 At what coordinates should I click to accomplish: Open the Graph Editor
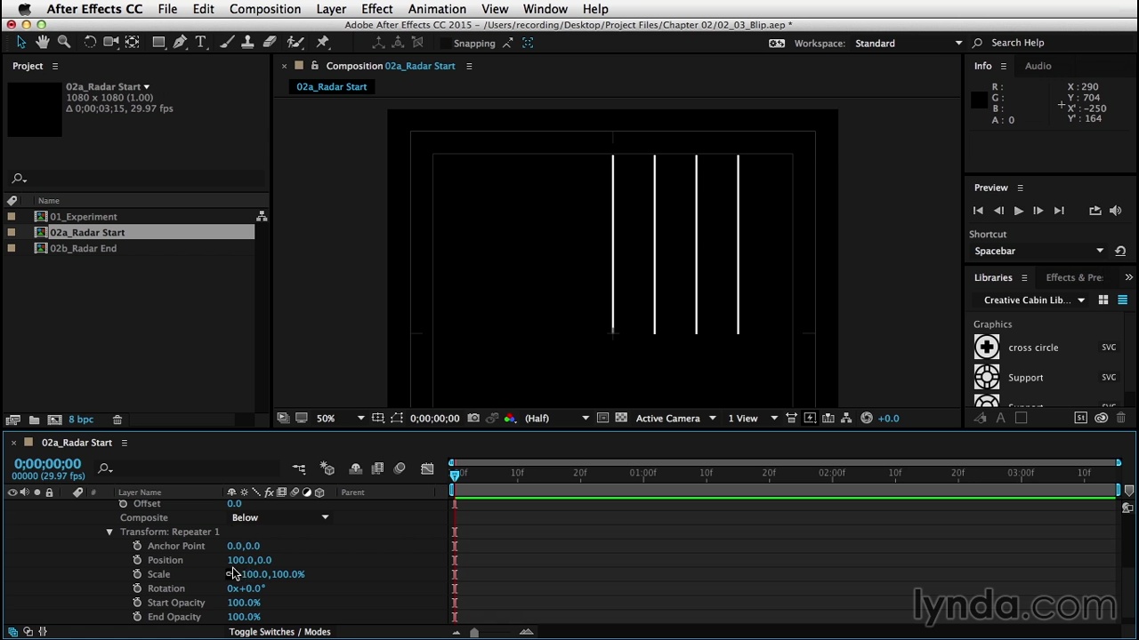pos(428,468)
